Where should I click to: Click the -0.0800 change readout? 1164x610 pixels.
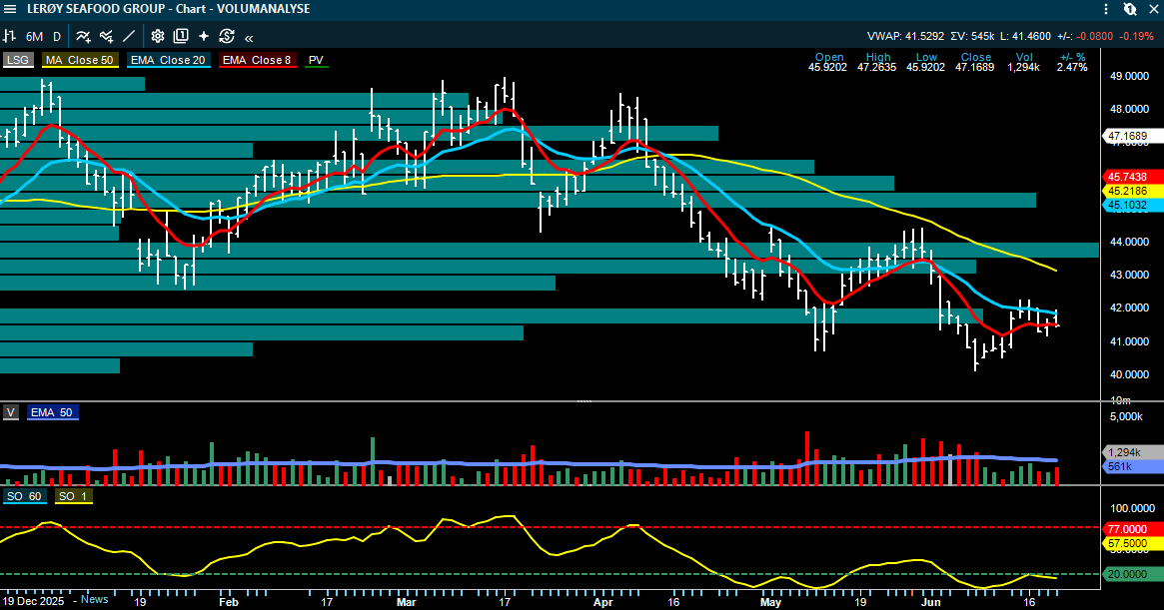coord(1095,36)
